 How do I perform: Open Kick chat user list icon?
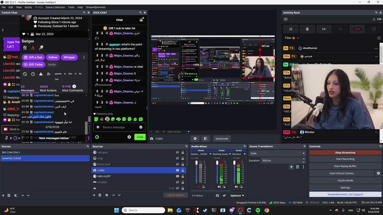tap(141, 20)
